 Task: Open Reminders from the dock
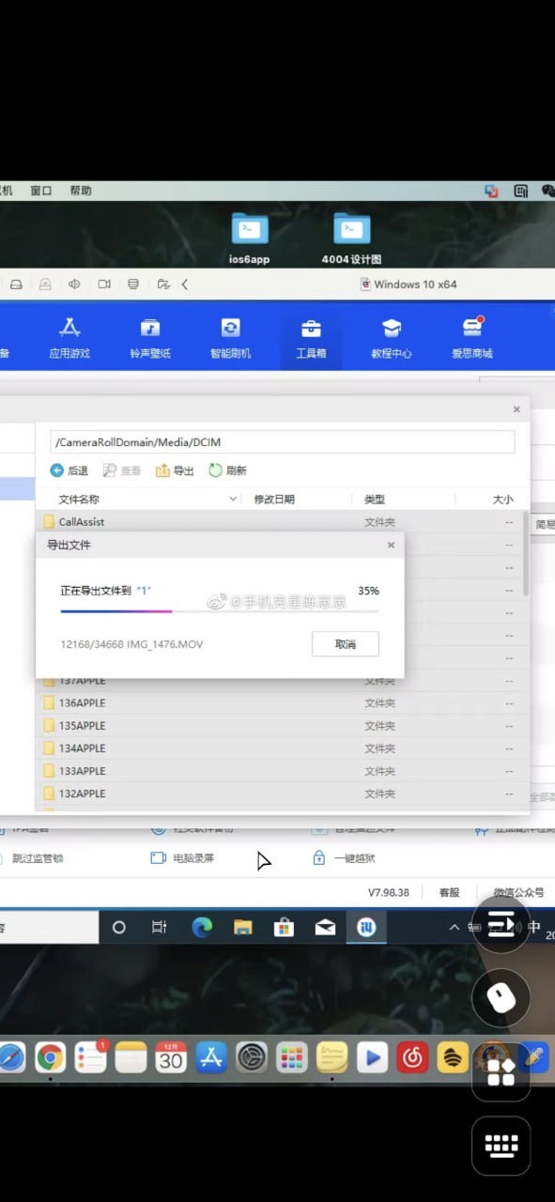[91, 1057]
